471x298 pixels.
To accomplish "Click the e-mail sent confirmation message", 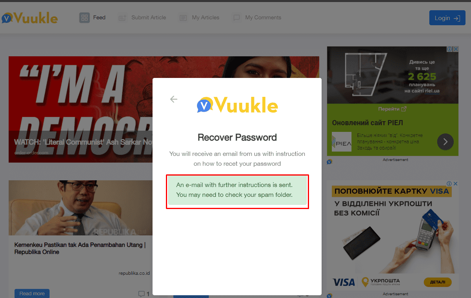I will click(x=237, y=190).
